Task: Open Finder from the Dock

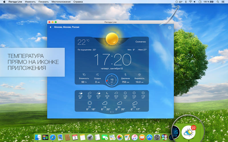Action: tap(38, 137)
